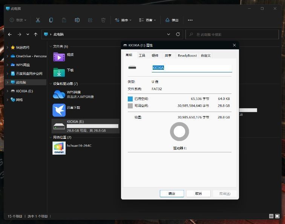The width and height of the screenshot is (285, 224).
Task: Switch to details view in status bar
Action: click(x=271, y=216)
